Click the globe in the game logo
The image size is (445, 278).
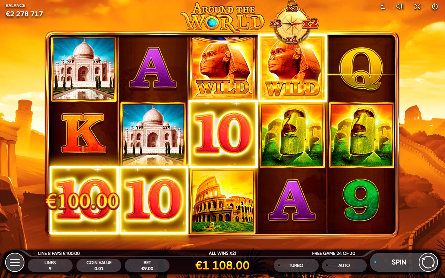(x=212, y=22)
